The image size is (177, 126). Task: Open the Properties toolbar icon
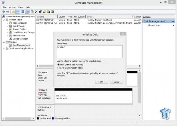point(40,12)
